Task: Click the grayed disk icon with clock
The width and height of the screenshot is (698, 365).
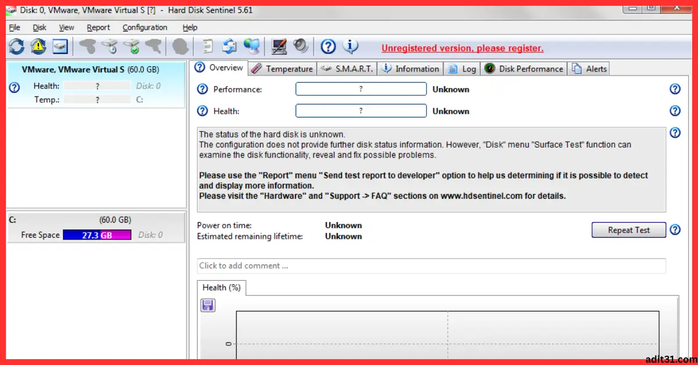Action: (109, 46)
